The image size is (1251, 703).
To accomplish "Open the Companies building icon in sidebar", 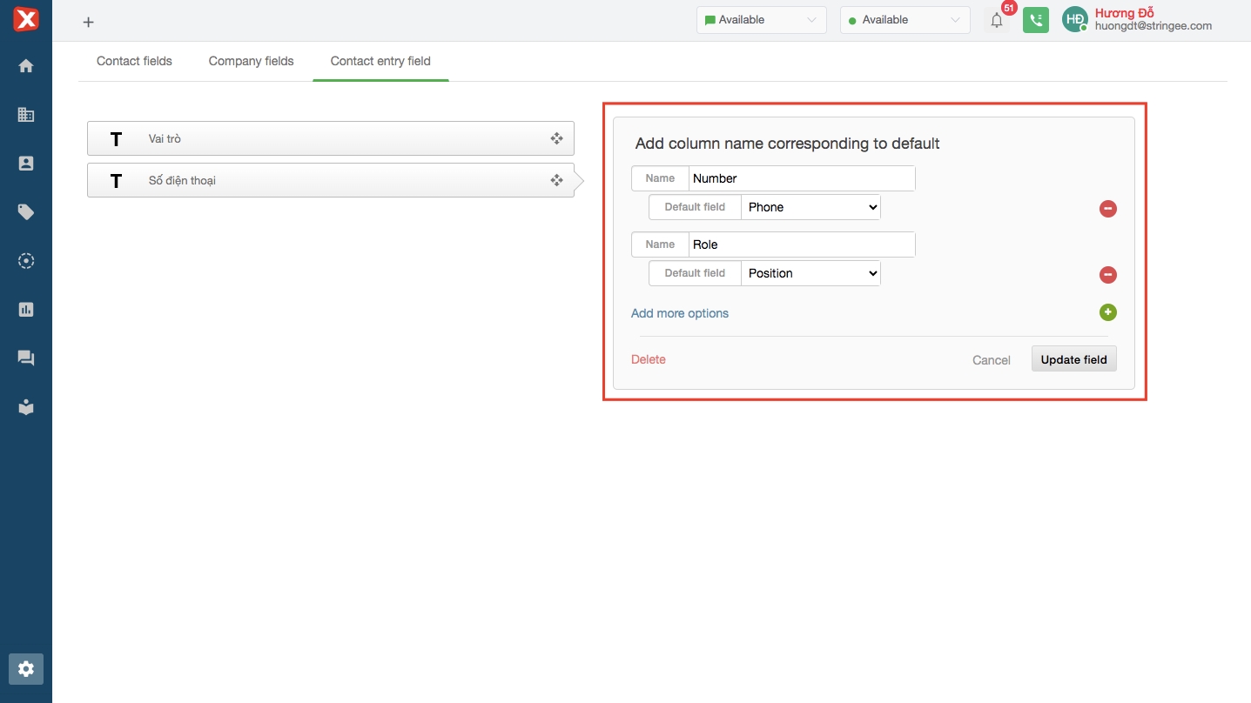I will coord(26,115).
